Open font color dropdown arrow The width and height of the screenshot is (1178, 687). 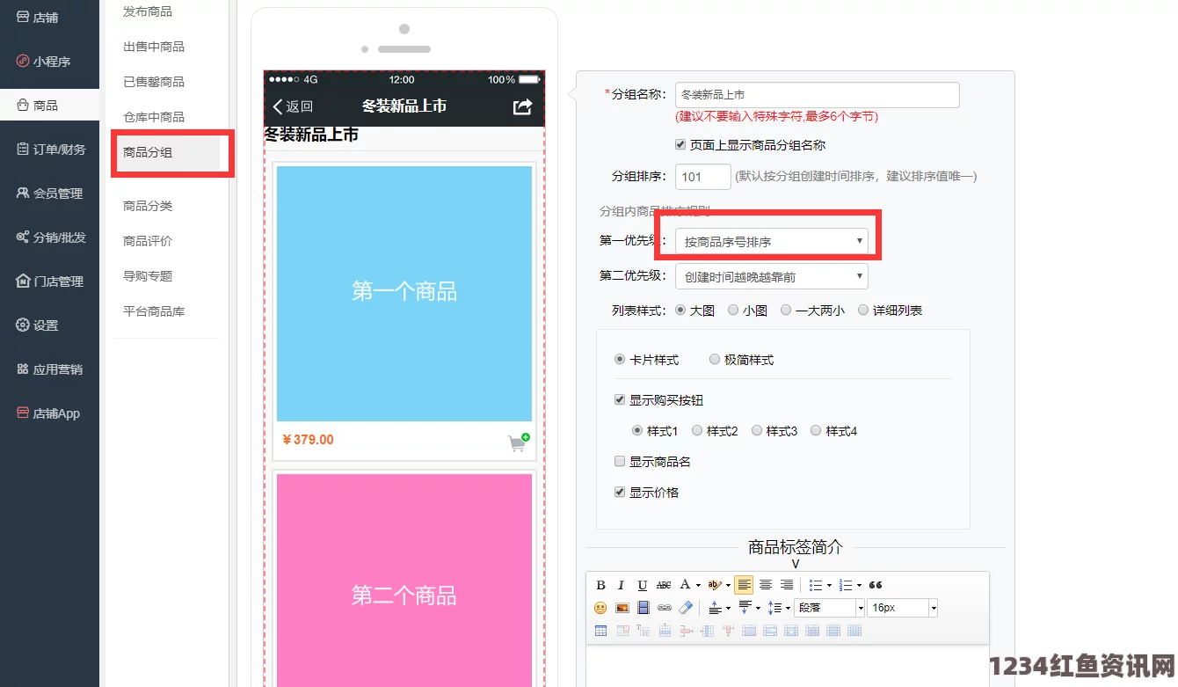[698, 585]
